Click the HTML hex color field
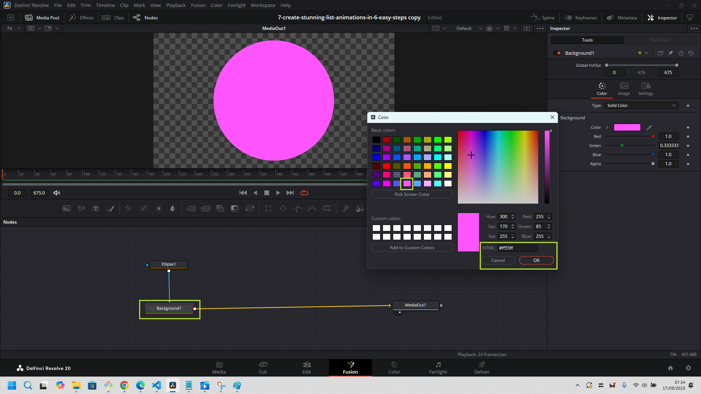Screen dimensions: 701x394 coord(517,248)
